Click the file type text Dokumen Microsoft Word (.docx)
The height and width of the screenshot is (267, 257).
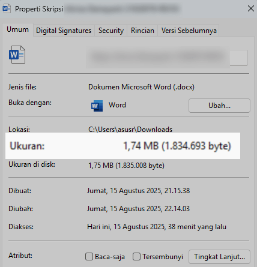click(141, 87)
